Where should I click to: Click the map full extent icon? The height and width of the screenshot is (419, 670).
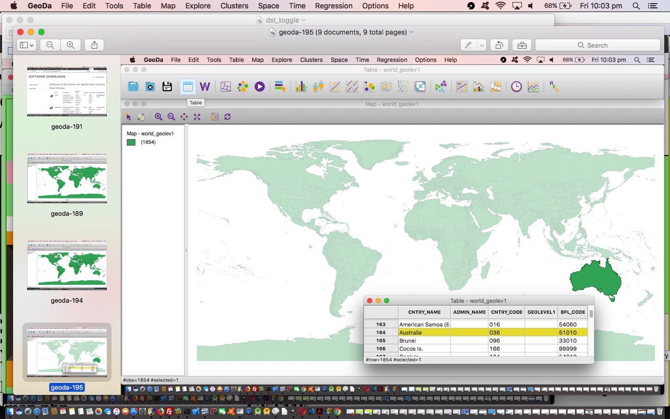coord(197,117)
